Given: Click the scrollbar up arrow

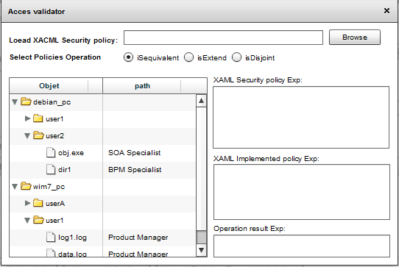Looking at the screenshot, I should pyautogui.click(x=201, y=101).
